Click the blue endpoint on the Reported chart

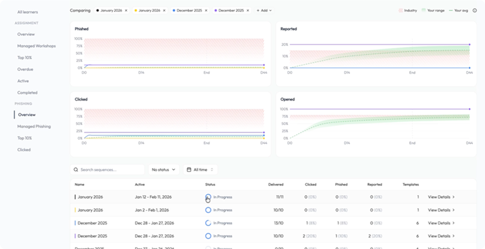click(x=470, y=67)
